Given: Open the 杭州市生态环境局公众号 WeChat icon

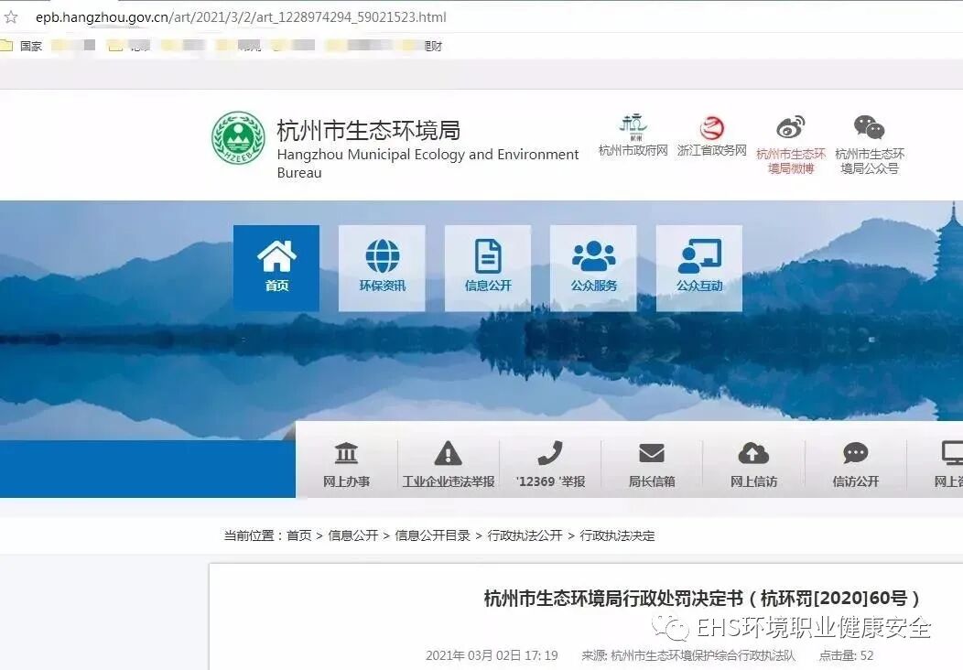Looking at the screenshot, I should (868, 128).
